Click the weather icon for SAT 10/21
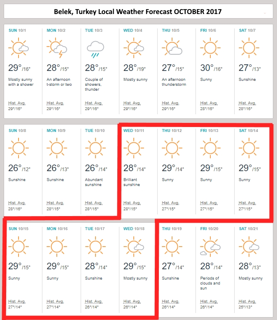Viewport: 277px width, 320px height. pos(249,247)
